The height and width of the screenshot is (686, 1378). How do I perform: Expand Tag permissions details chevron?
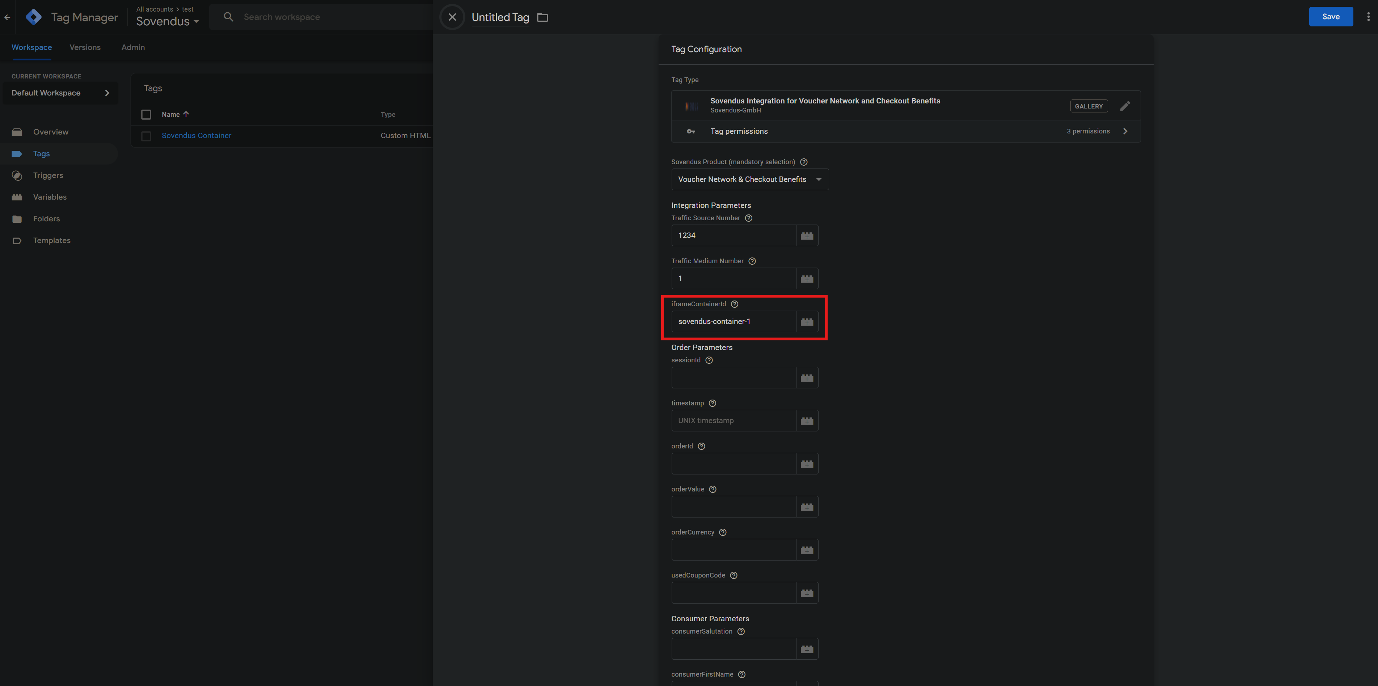click(1125, 132)
